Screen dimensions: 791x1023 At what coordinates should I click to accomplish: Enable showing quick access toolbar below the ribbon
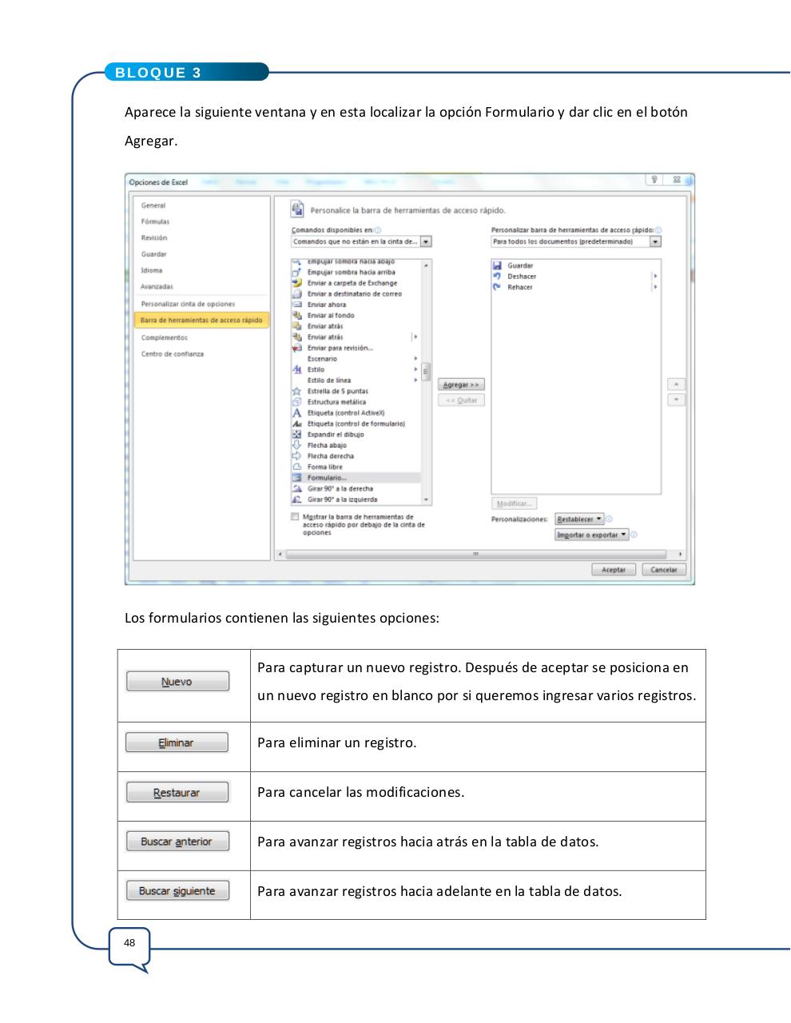pos(294,516)
